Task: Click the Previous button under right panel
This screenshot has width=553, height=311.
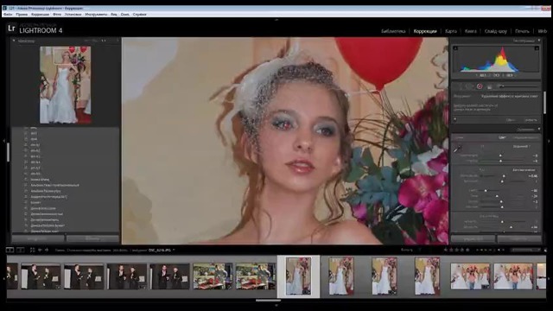Action: click(x=473, y=238)
